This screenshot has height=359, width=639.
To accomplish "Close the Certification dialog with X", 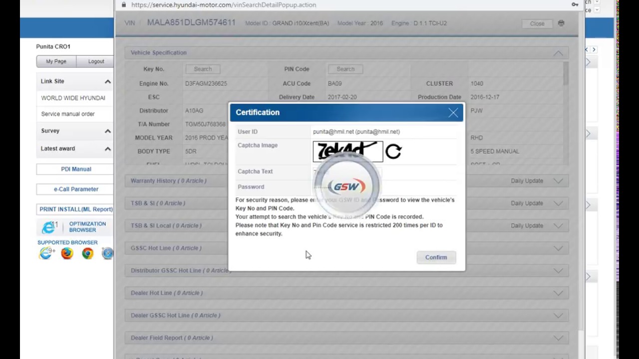I will (453, 113).
